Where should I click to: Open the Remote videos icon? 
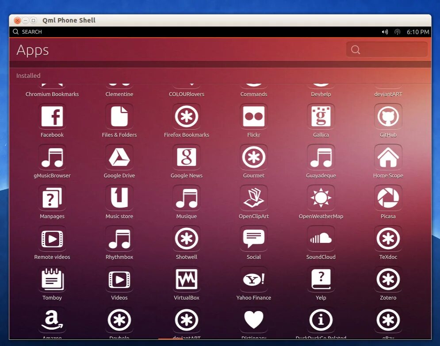[x=52, y=238]
